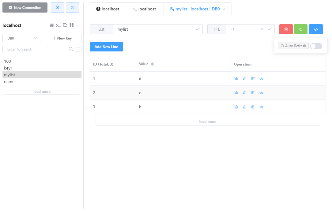The image size is (332, 211).
Task: Delete the key with red trash button
Action: tap(286, 29)
